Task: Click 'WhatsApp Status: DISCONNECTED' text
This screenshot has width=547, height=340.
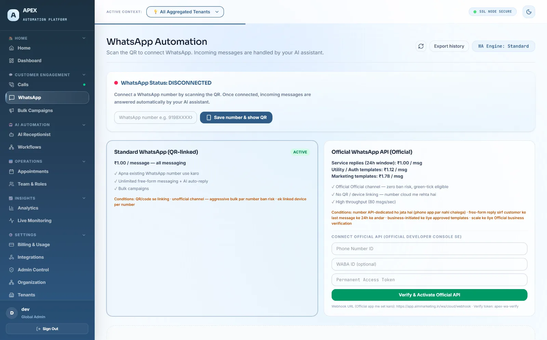Action: coord(166,83)
